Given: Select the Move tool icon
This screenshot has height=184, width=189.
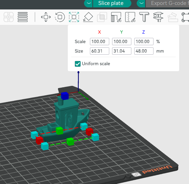Looking at the screenshot, I should pos(46,17).
